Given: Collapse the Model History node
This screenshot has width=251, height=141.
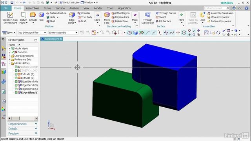Looking at the screenshot, I should (x=9, y=63).
